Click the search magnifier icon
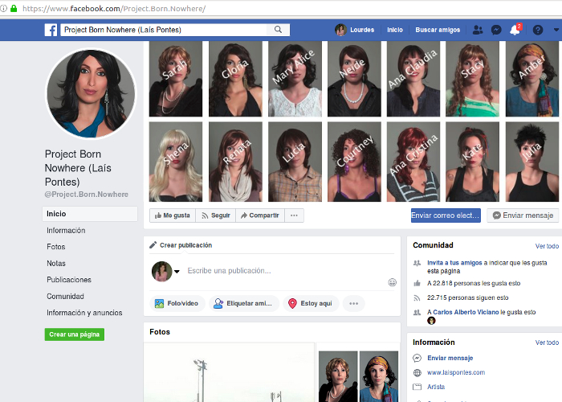The image size is (562, 402). pos(278,30)
